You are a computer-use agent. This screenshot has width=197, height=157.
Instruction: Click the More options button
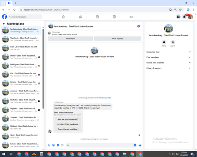[117, 38]
